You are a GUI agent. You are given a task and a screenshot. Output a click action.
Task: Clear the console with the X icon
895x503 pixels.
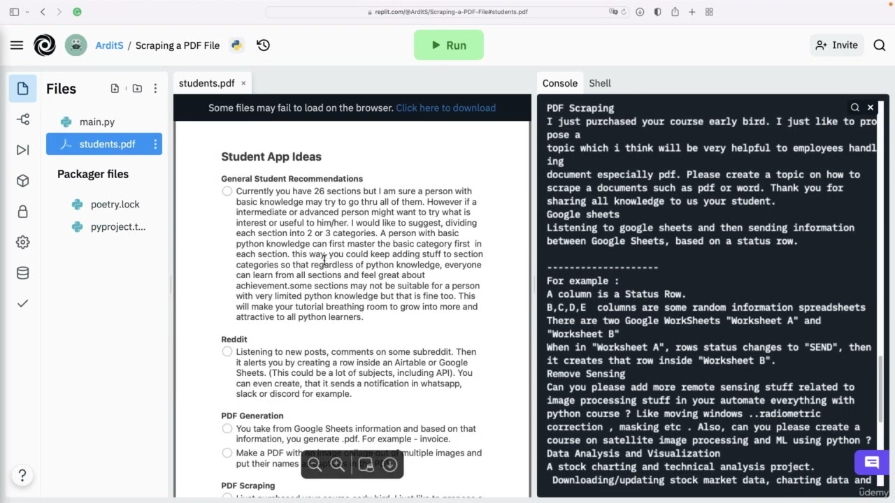tap(871, 108)
